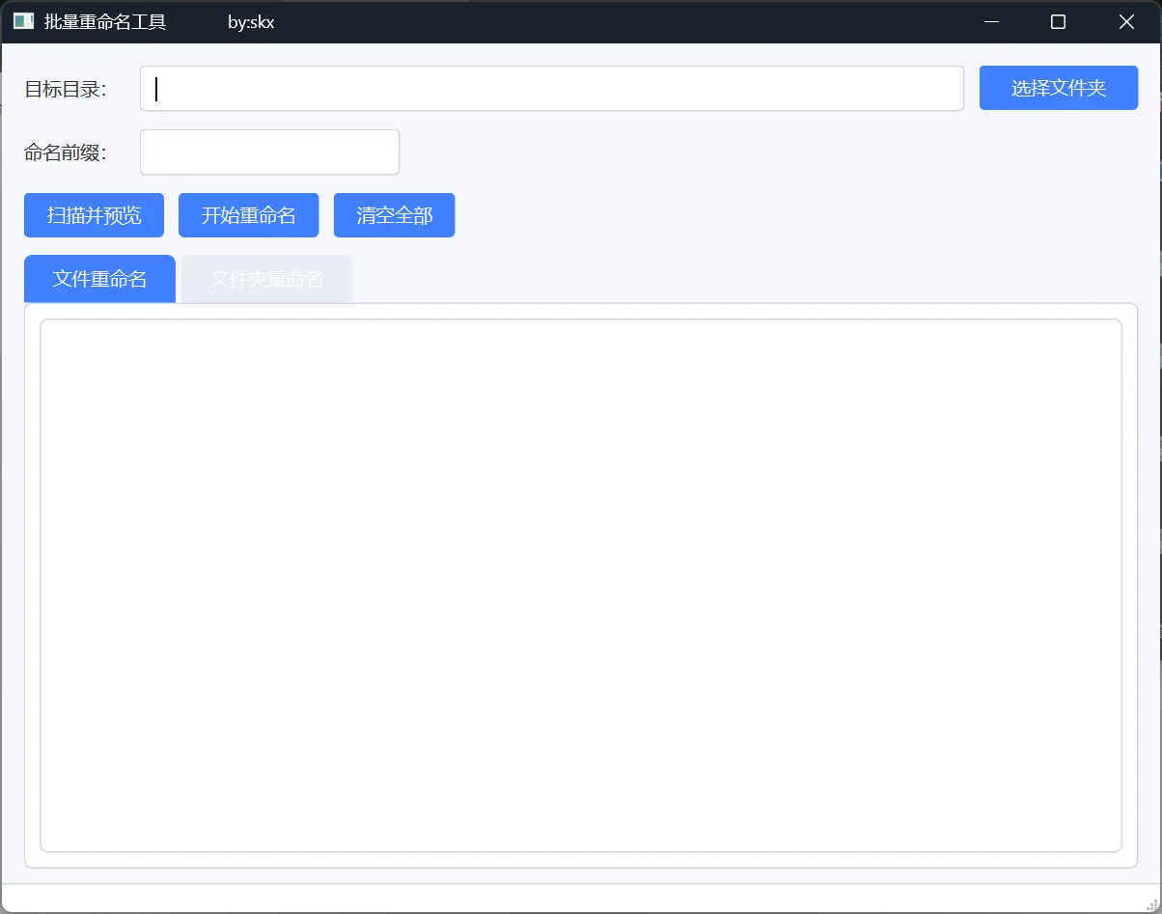Click the 选择文件夹 button

[1059, 88]
